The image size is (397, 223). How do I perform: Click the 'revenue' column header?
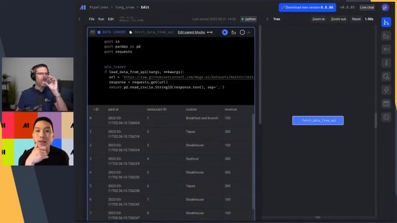tap(230, 110)
